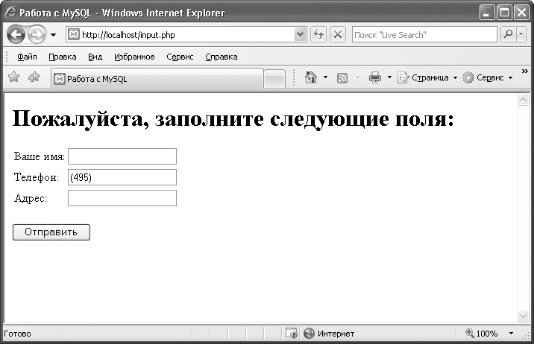
Task: Open the Сервис menu in the menu bar
Action: (x=180, y=57)
